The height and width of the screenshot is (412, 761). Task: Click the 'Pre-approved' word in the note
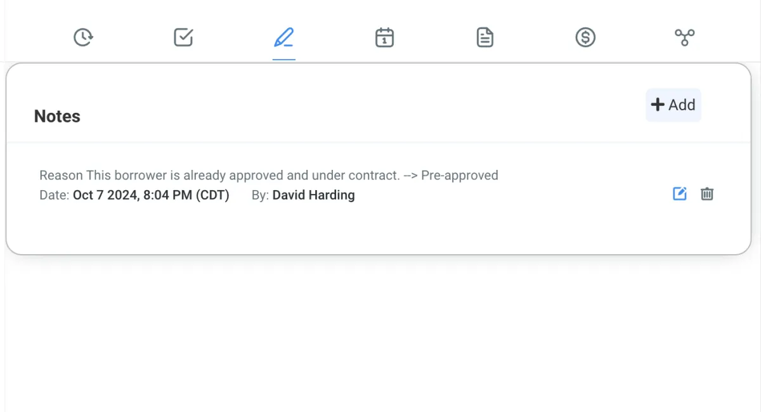(x=460, y=175)
